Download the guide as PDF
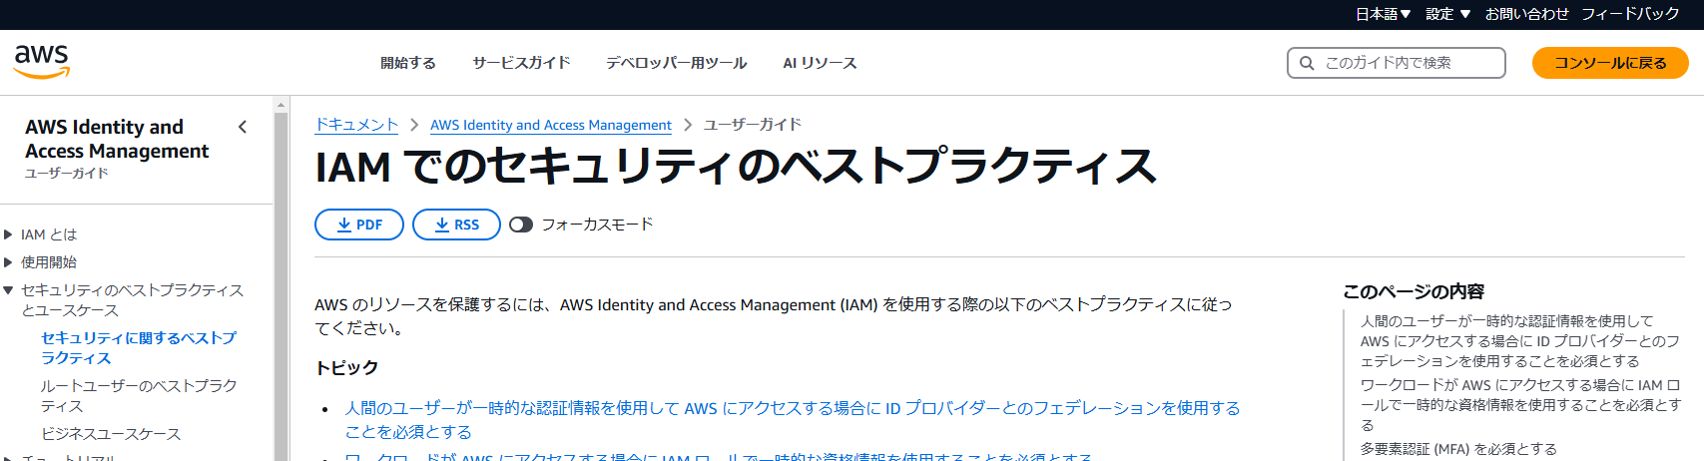1704x461 pixels. [x=359, y=225]
